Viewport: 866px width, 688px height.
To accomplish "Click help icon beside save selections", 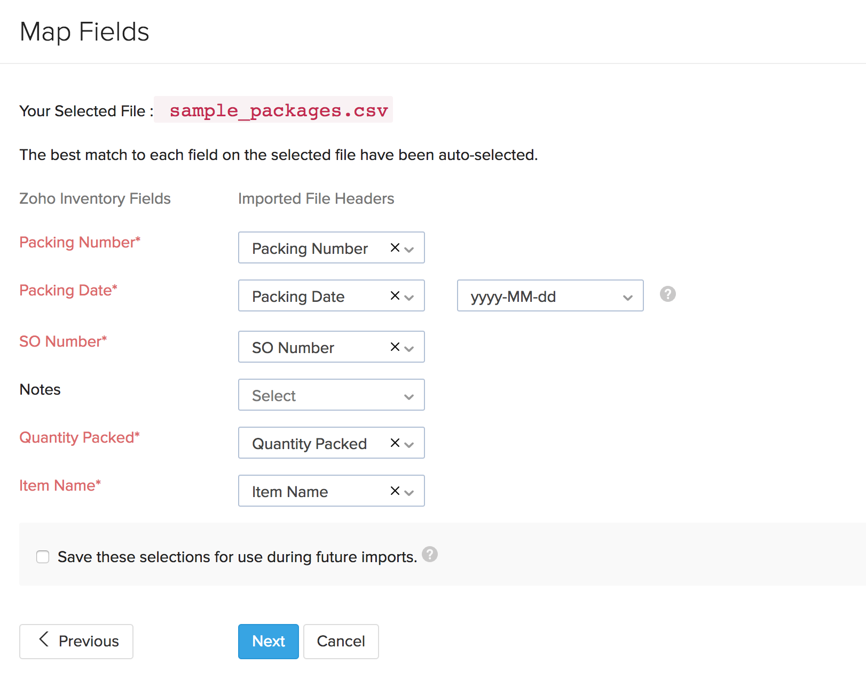I will [x=430, y=555].
